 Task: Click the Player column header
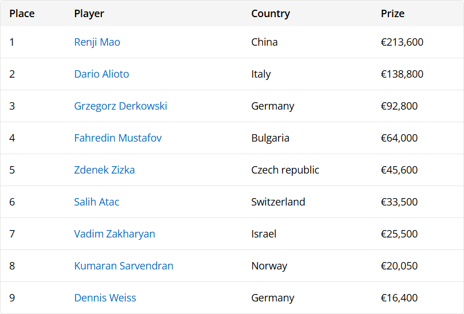(x=89, y=14)
